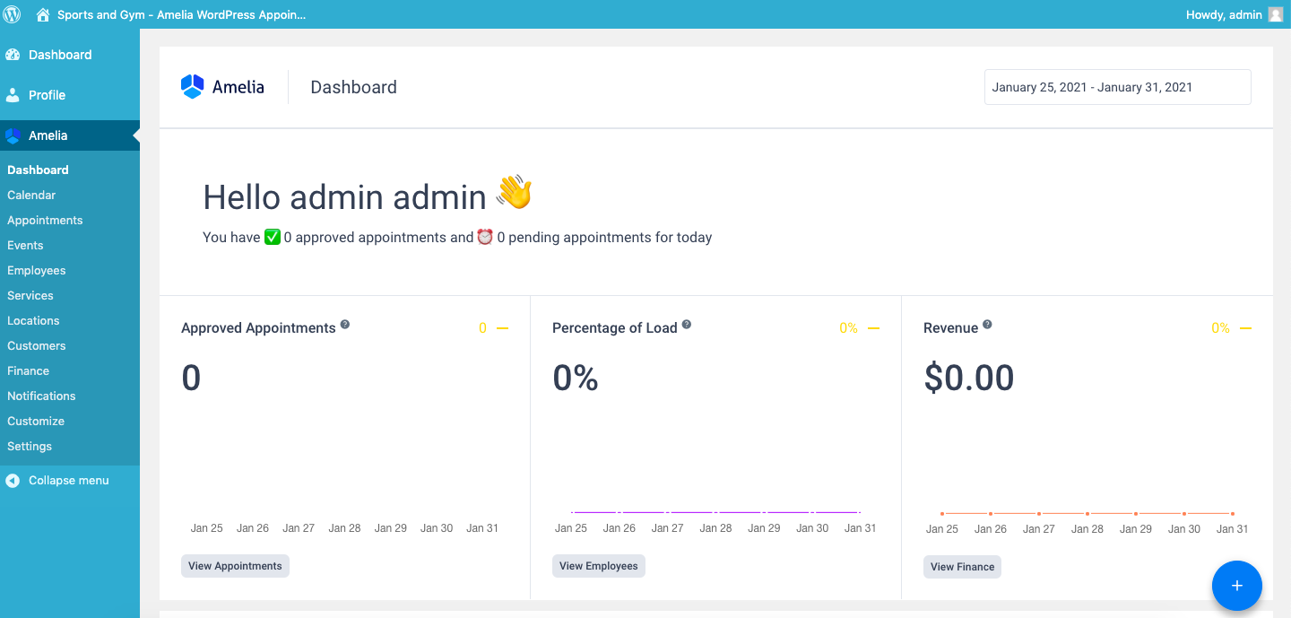Click help icon next to Percentage of Load

[687, 325]
